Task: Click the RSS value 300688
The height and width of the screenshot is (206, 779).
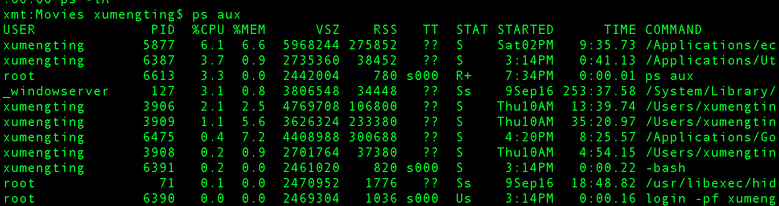Action: (373, 137)
